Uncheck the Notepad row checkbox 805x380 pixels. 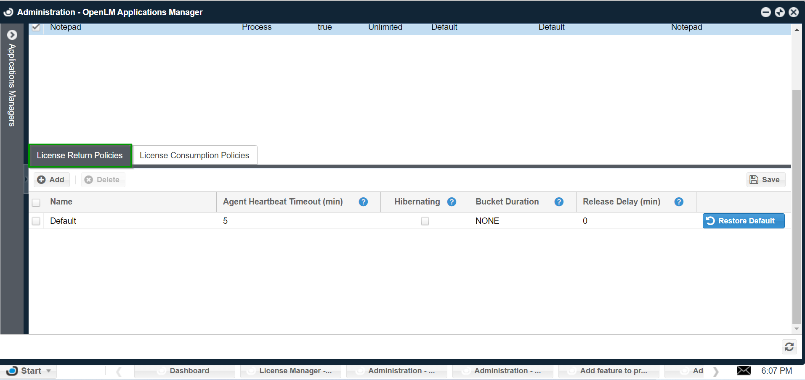[36, 28]
